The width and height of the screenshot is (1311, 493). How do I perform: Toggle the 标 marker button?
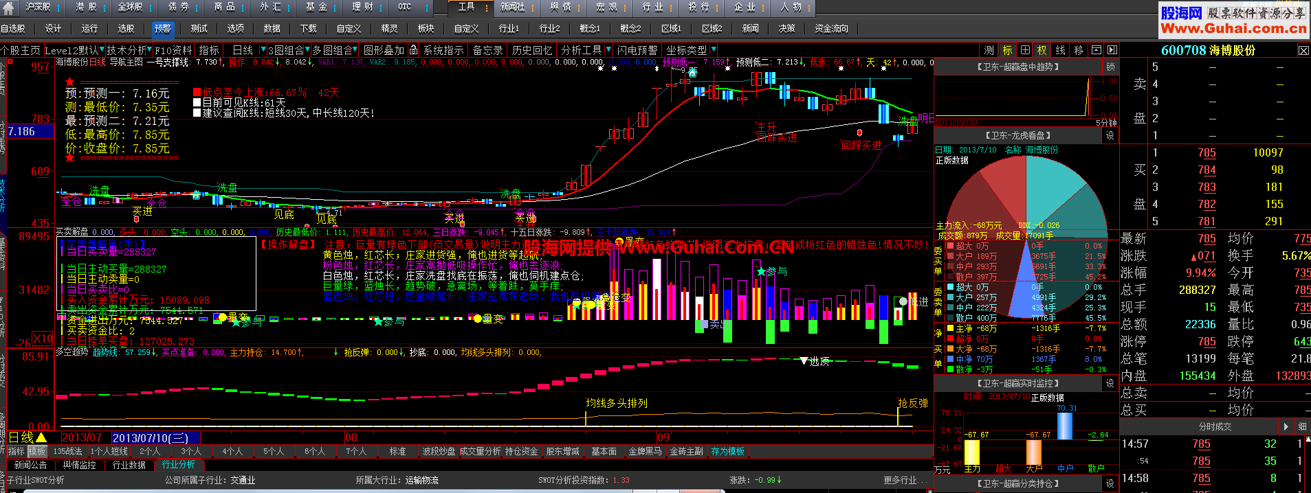[1007, 50]
